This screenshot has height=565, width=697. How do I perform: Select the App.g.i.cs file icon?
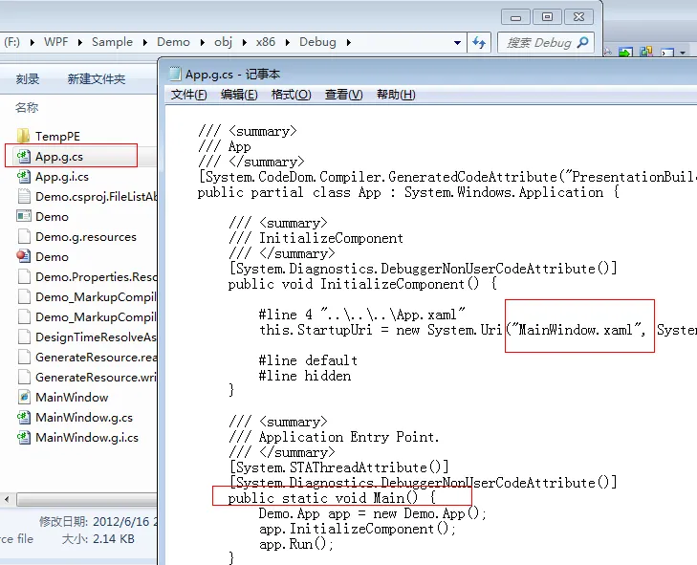tap(24, 177)
